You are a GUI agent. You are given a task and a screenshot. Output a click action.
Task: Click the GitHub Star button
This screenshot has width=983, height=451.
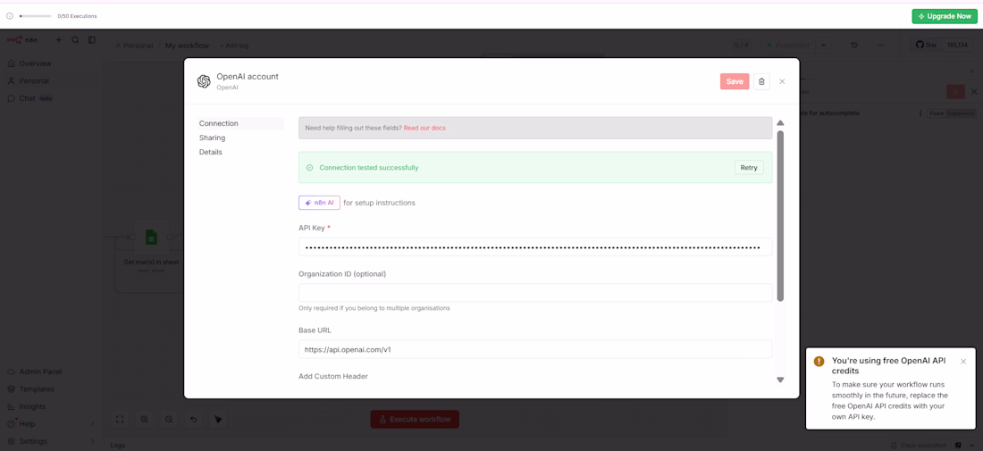coord(927,45)
